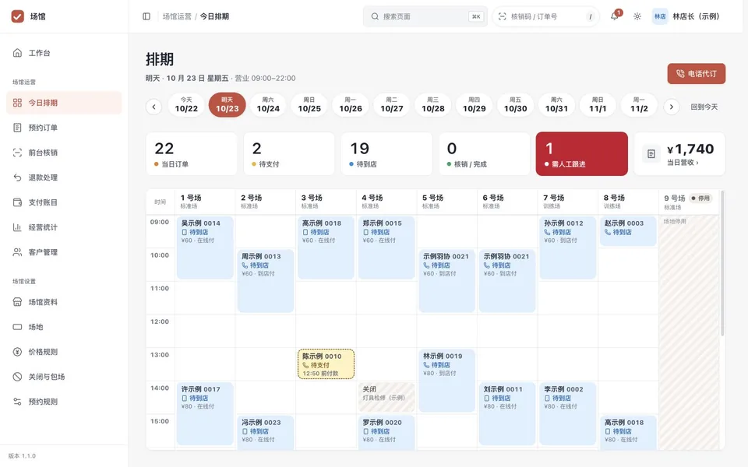
Task: Click the 场地 rectangle icon
Action: (17, 327)
